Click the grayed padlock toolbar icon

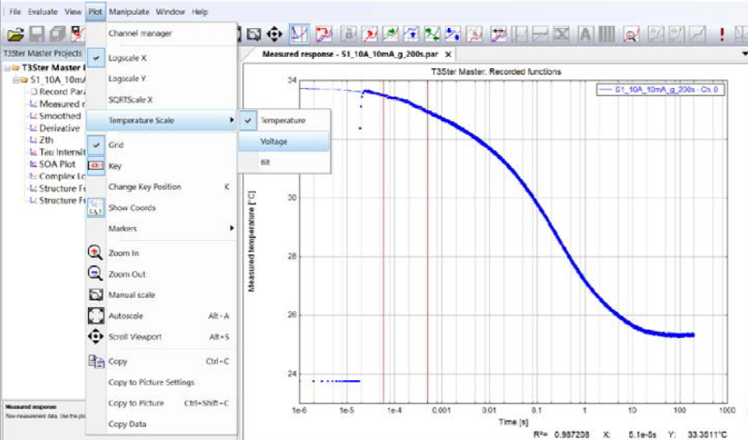pos(348,34)
